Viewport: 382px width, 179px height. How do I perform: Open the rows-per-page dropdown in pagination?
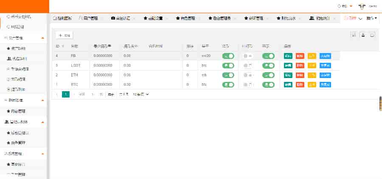tap(141, 94)
